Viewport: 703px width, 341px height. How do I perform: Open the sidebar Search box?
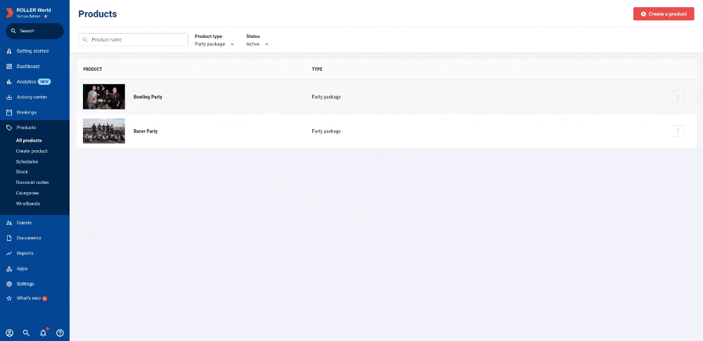(x=34, y=31)
